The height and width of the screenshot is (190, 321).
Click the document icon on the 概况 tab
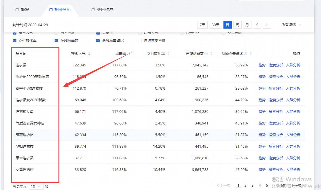(17, 9)
